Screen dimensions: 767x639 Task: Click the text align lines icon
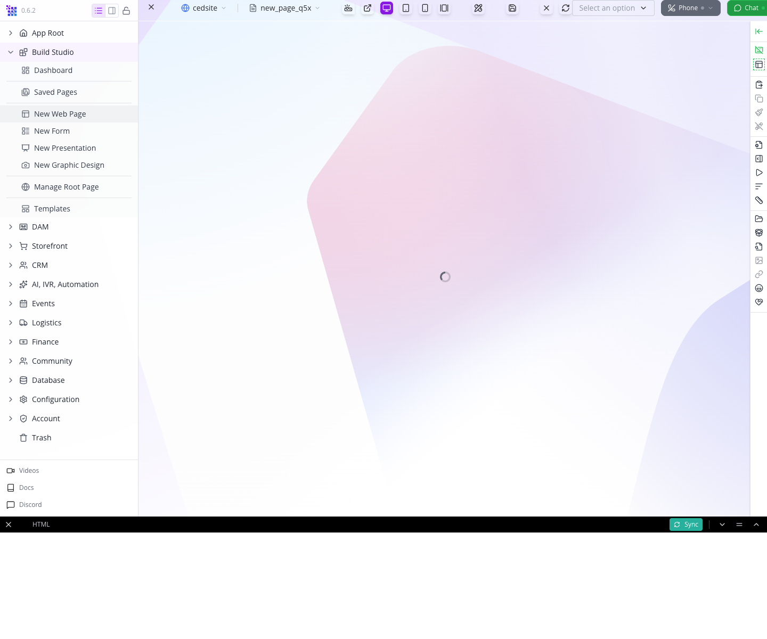[x=759, y=186]
